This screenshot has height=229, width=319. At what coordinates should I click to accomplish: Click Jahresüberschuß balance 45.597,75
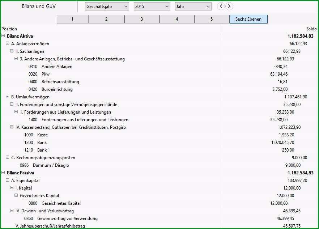point(292,226)
